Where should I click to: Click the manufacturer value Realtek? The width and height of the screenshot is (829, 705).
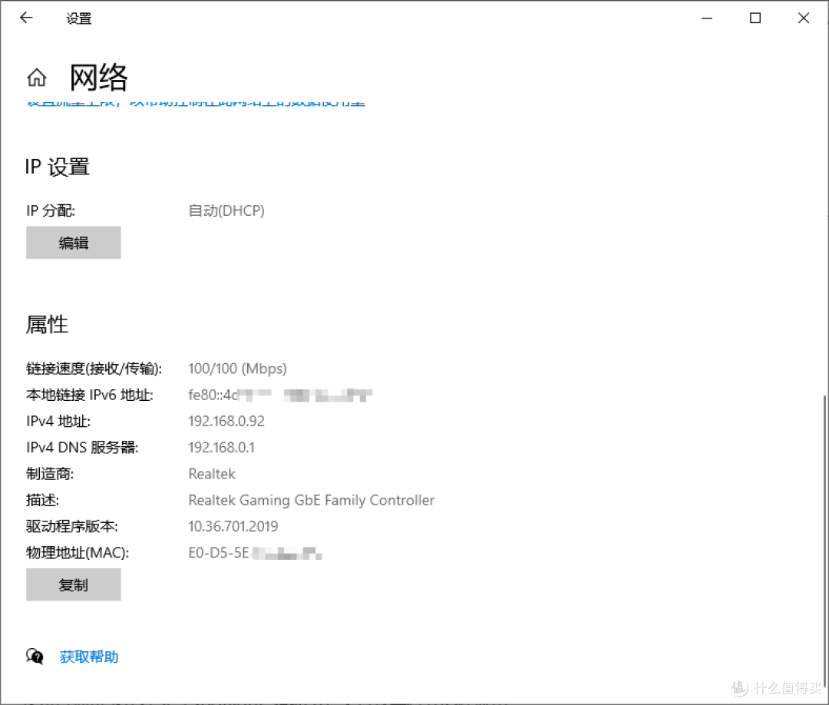[x=212, y=474]
